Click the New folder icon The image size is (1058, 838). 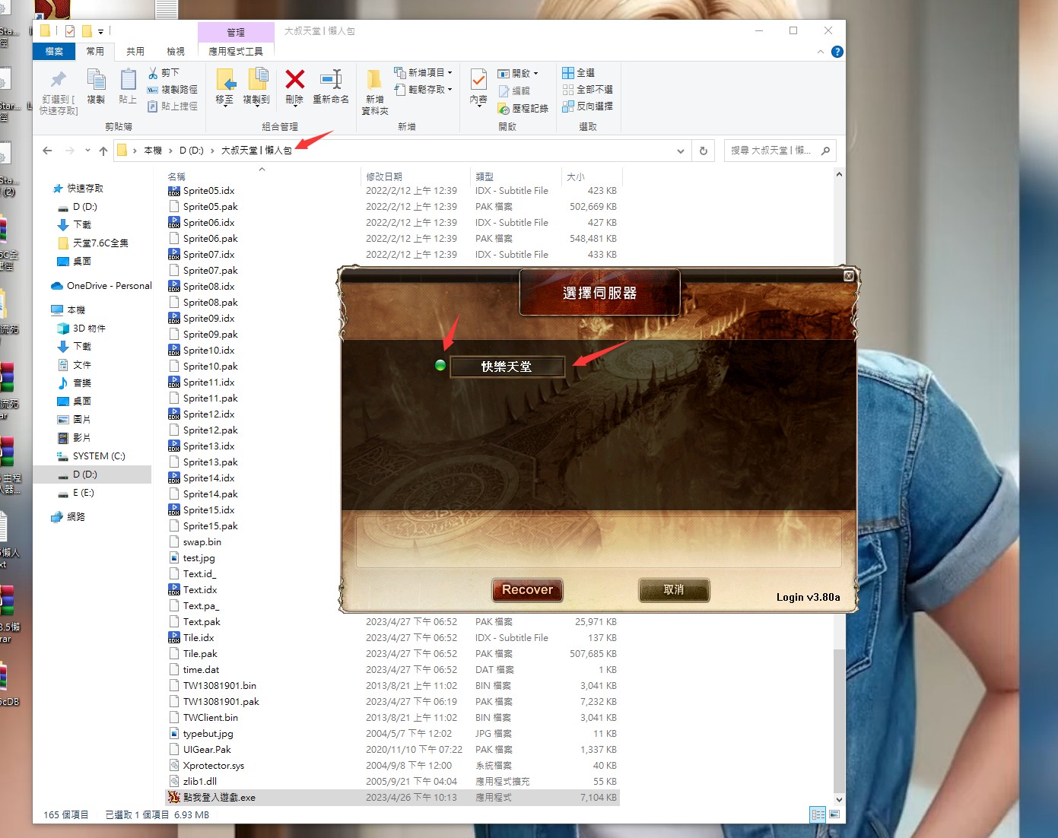point(374,79)
